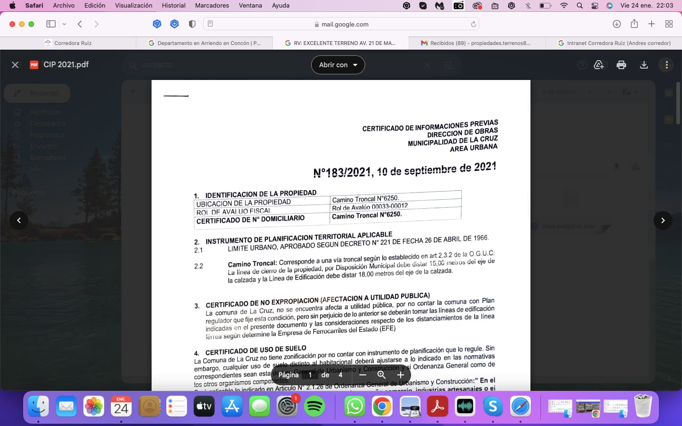Switch to Intranet Corredora Ruiz tab
The width and height of the screenshot is (682, 426).
pos(614,43)
